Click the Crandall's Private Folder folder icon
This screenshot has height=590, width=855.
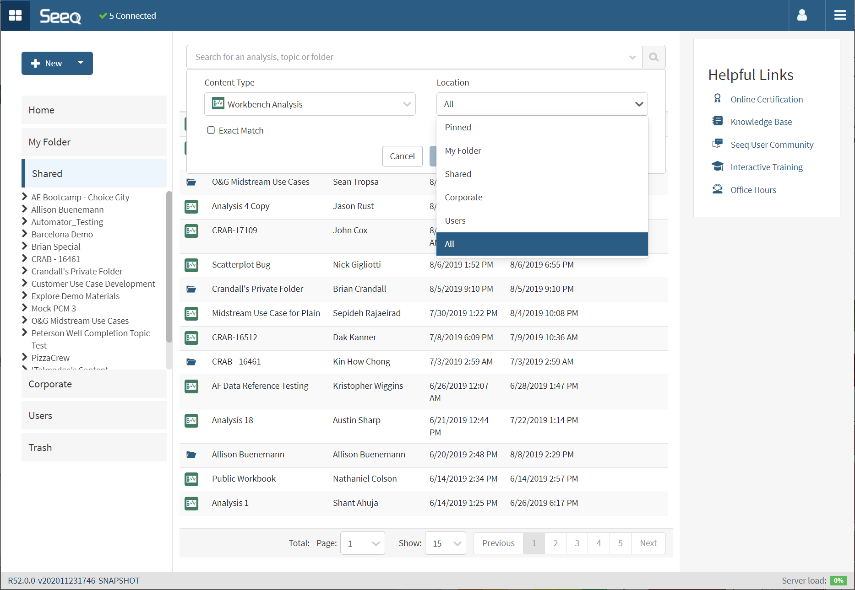click(191, 289)
